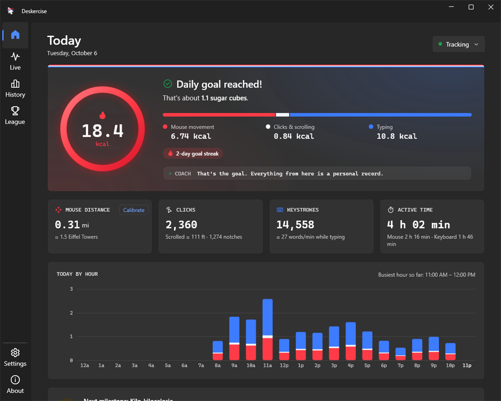Viewport: 501px width, 401px height.
Task: Click the 10.8 kcal typing value
Action: pyautogui.click(x=397, y=136)
